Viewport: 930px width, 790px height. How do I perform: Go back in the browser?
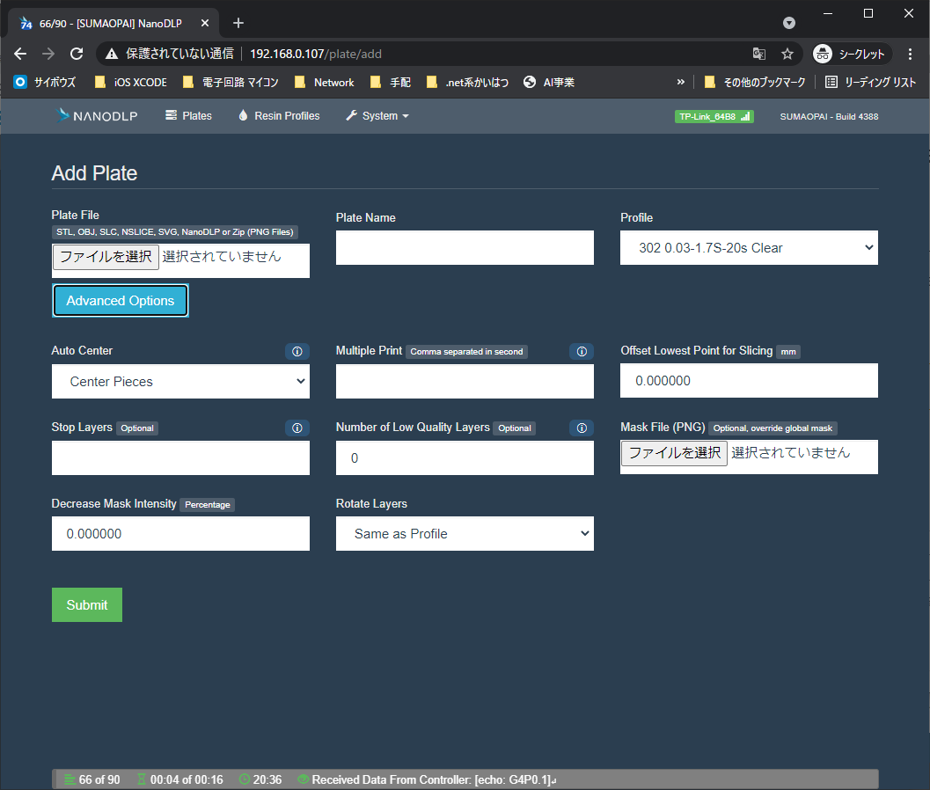pyautogui.click(x=20, y=54)
